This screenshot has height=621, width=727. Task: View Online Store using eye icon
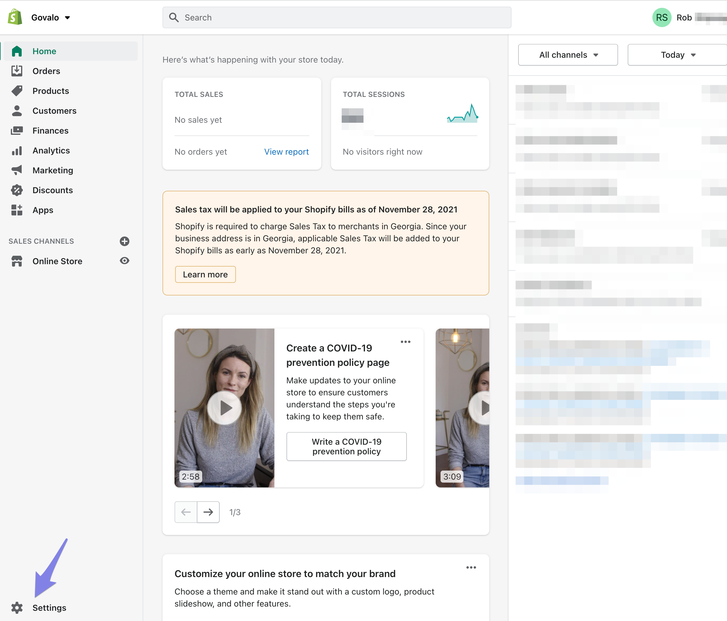[125, 261]
